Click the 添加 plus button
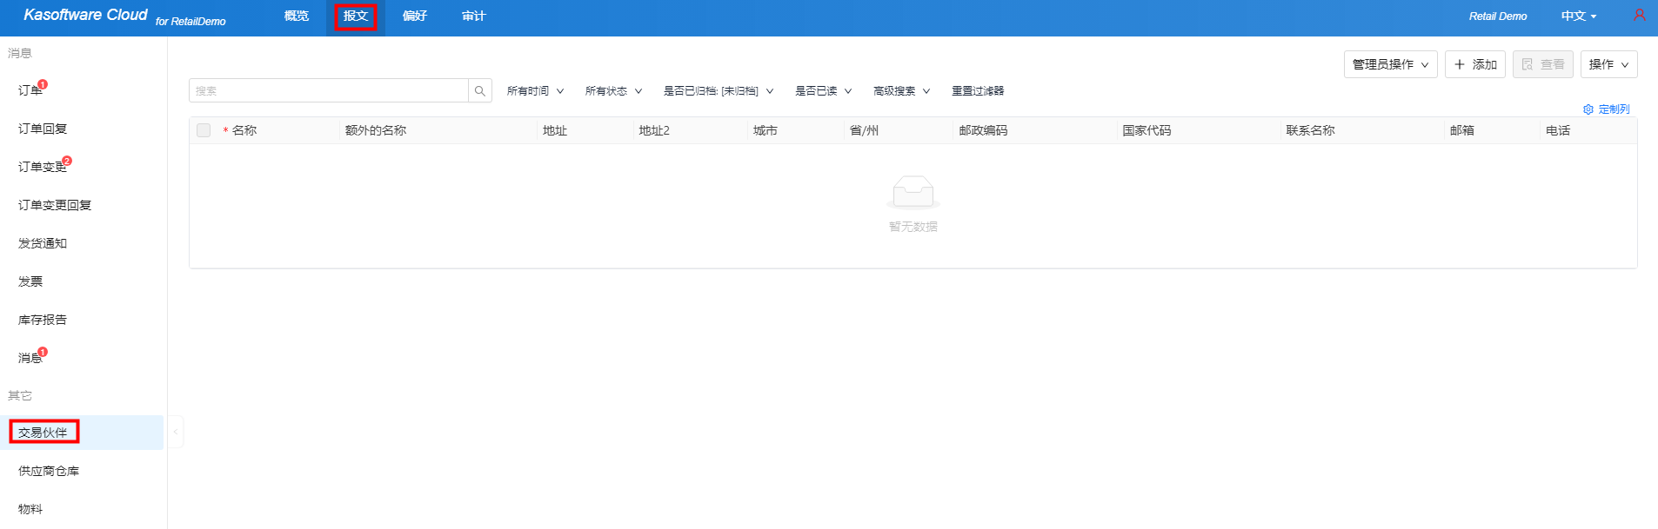 click(1474, 64)
